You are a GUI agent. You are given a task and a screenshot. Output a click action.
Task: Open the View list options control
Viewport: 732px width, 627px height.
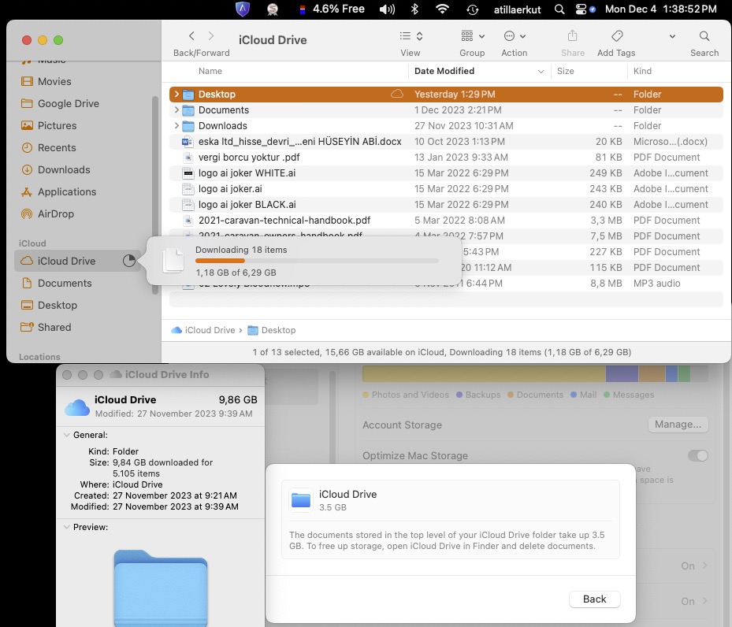click(x=411, y=36)
